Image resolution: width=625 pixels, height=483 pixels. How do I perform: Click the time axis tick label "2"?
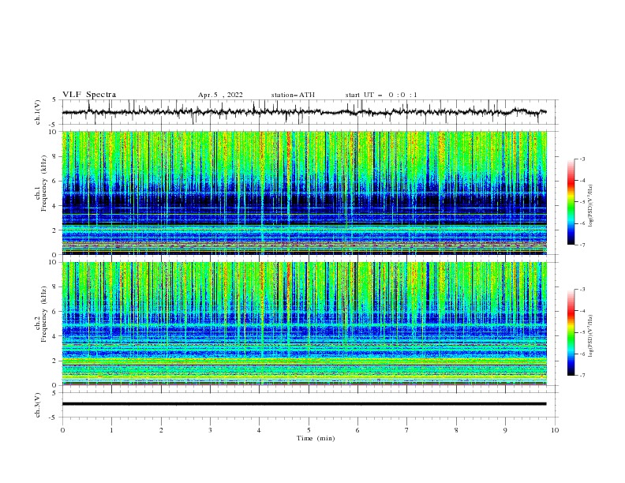click(161, 430)
